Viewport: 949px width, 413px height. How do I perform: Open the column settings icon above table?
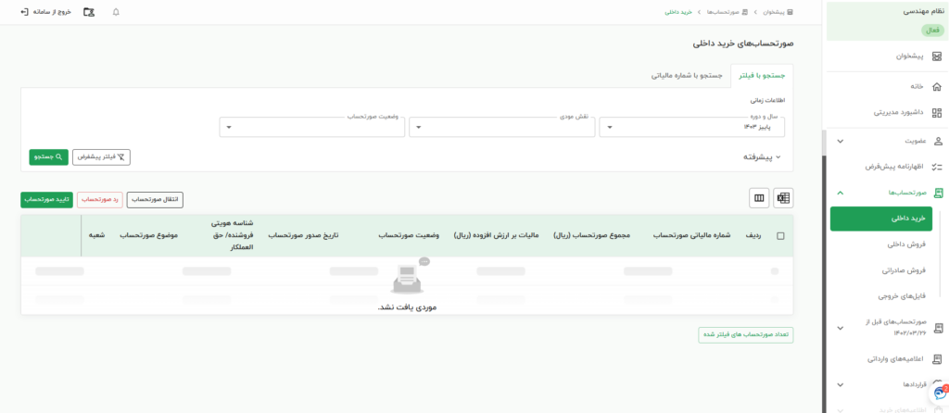pyautogui.click(x=759, y=198)
